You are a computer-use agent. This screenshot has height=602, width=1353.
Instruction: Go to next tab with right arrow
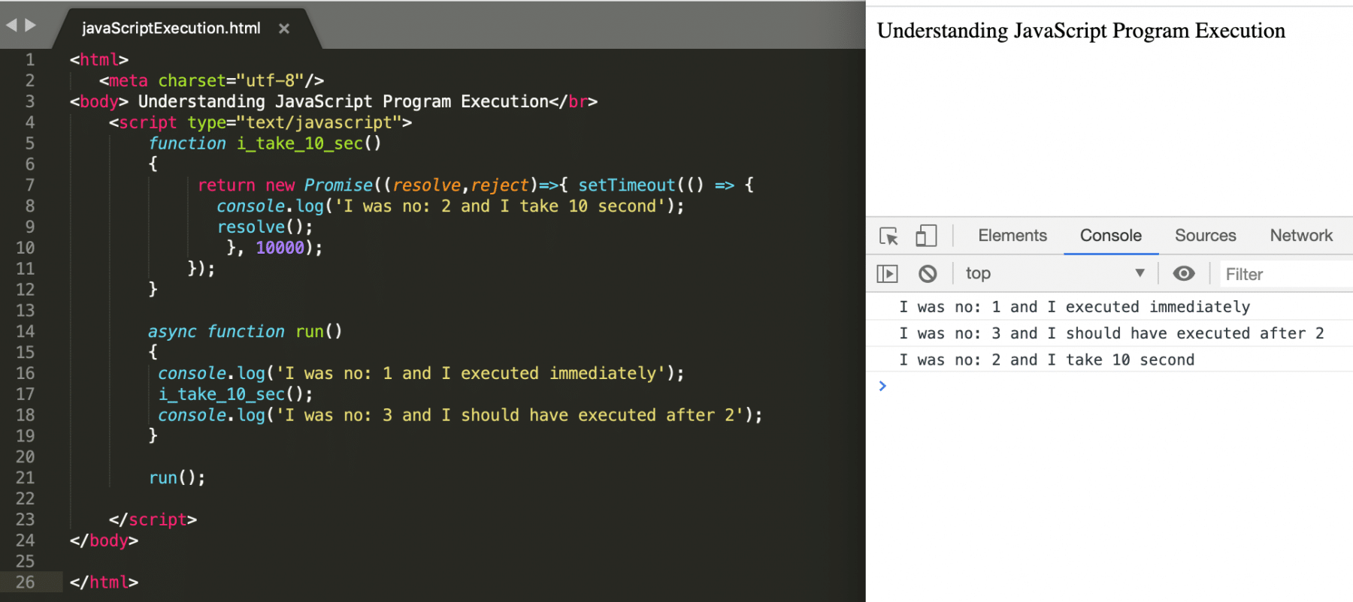[30, 25]
